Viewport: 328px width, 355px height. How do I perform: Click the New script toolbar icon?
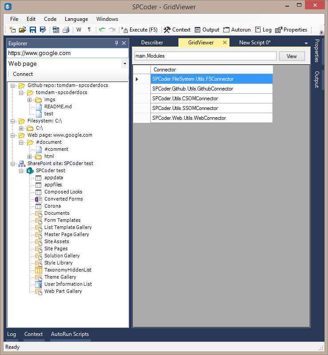point(12,30)
